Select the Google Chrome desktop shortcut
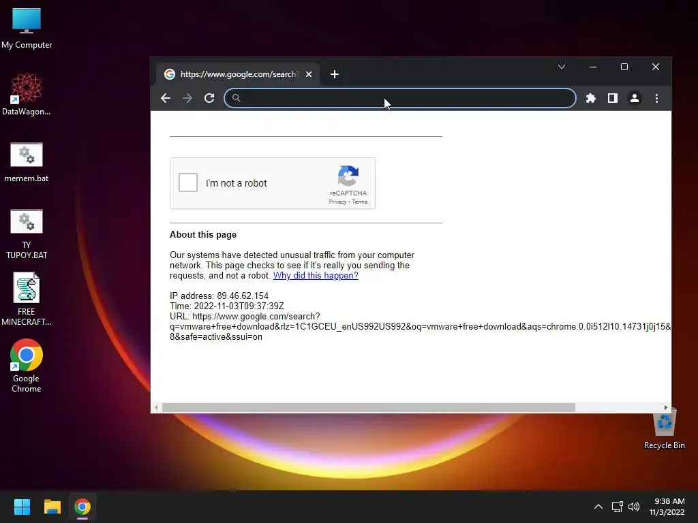698x523 pixels. [x=27, y=366]
